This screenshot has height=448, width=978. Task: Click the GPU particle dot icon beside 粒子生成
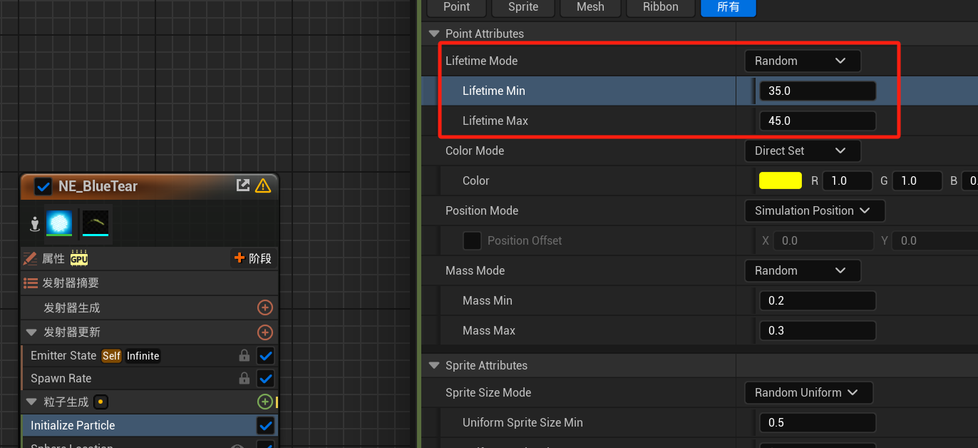101,402
